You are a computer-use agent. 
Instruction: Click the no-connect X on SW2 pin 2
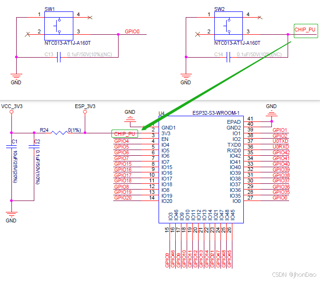tap(197, 34)
